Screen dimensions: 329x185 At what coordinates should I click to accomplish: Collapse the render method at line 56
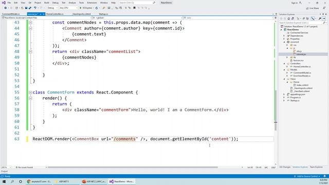(30, 98)
